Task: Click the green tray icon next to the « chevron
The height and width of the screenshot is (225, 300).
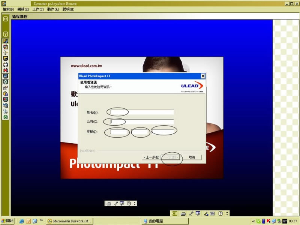Action: click(258, 221)
